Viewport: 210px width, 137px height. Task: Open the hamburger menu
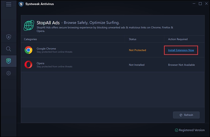pyautogui.click(x=9, y=4)
